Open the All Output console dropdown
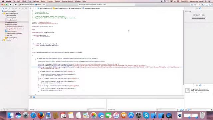The image size is (213, 120). click(111, 110)
